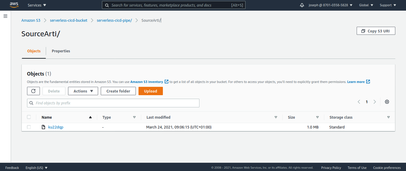Switch to the Properties tab

click(61, 51)
